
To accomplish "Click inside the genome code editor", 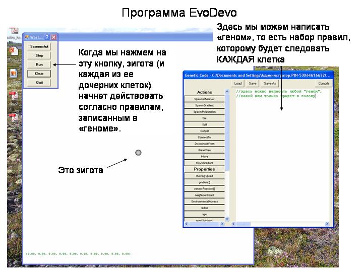I will pos(282,155).
